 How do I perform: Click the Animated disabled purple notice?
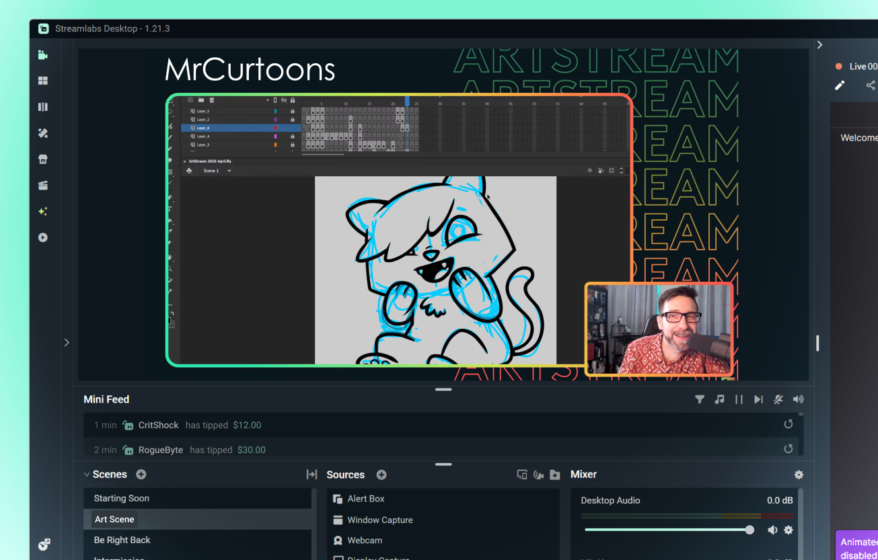(857, 545)
